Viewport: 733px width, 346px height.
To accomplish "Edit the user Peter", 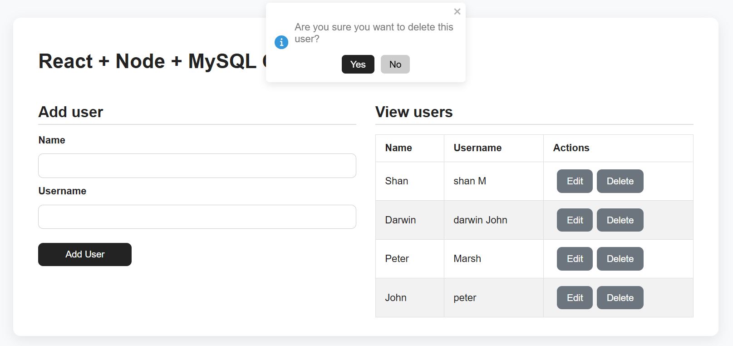I will coord(574,259).
